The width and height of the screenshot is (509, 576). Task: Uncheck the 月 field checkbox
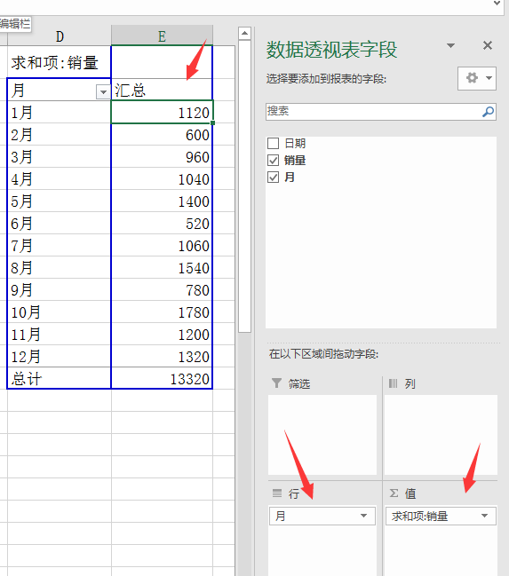pyautogui.click(x=273, y=178)
